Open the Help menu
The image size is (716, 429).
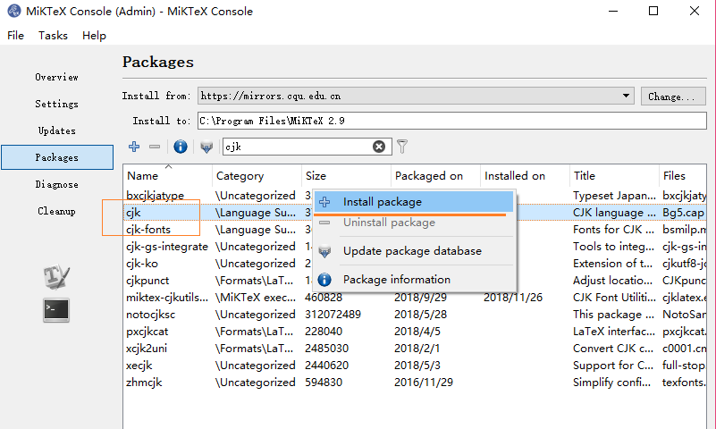click(x=94, y=36)
